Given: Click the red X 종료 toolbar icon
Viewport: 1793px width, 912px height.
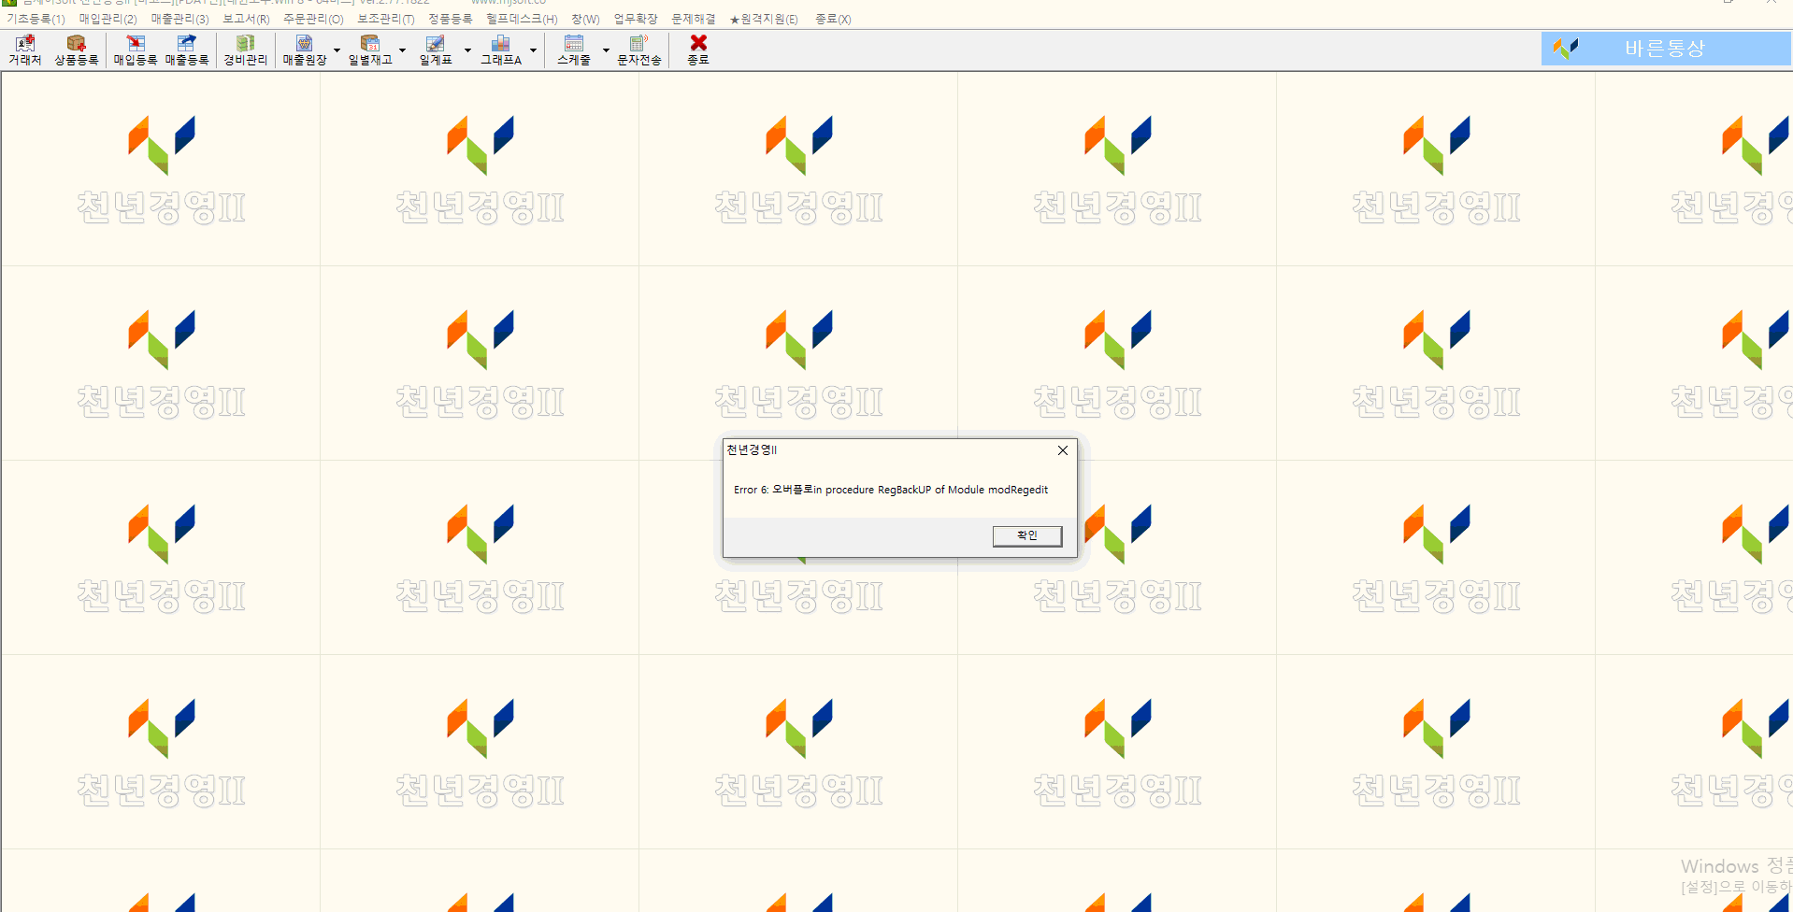Looking at the screenshot, I should [698, 50].
